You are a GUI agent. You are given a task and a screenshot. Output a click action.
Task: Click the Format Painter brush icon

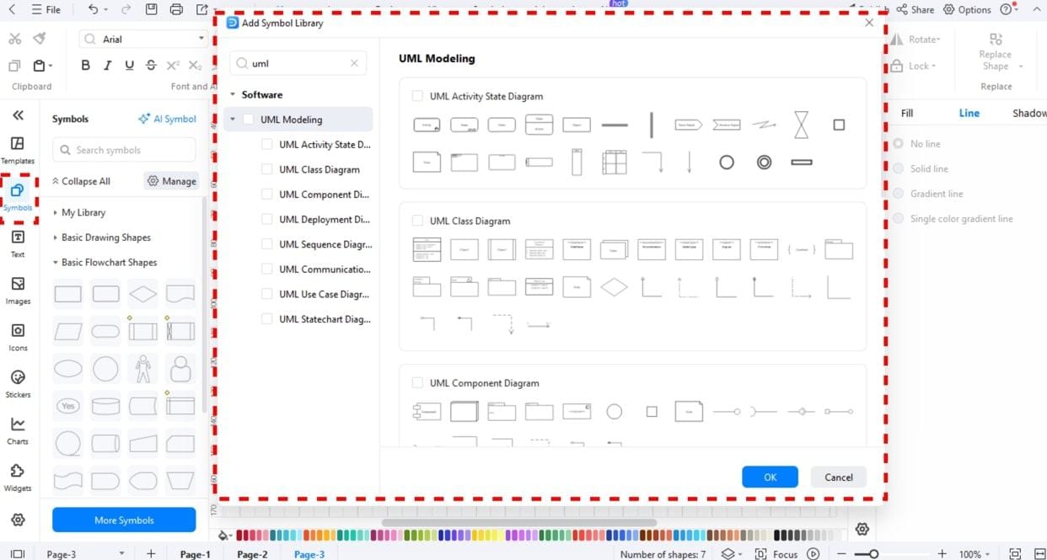tap(40, 39)
